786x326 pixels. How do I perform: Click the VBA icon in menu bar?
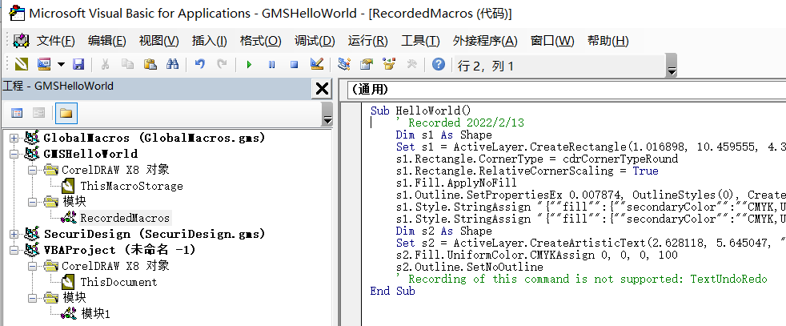(x=21, y=41)
